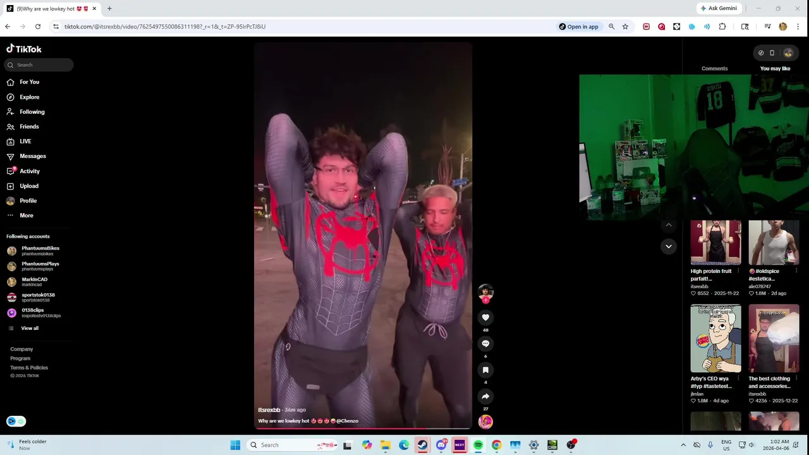Expand the More menu in sidebar
Viewport: 809px width, 455px height.
pyautogui.click(x=20, y=215)
